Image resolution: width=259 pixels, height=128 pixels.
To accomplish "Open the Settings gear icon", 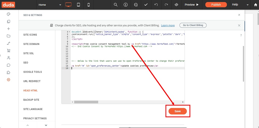I will point(9,80).
